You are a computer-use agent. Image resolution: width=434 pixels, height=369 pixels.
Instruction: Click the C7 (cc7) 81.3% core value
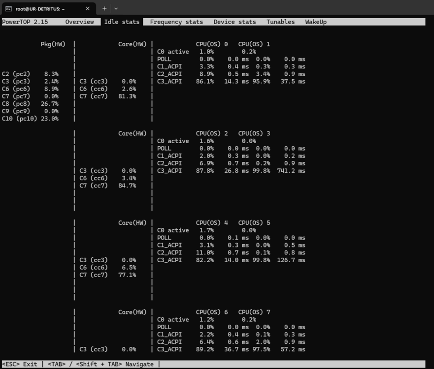(x=127, y=96)
